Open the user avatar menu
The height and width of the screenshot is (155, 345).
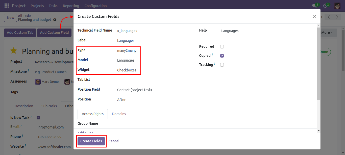(x=337, y=6)
